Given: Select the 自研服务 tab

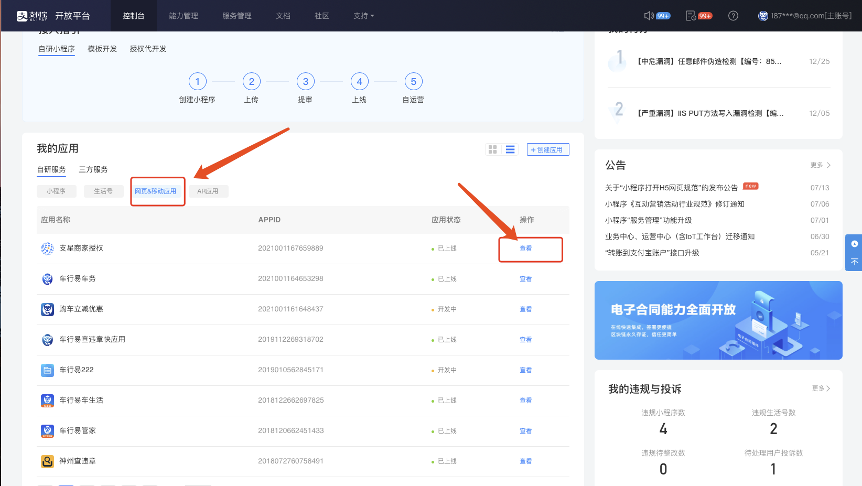Looking at the screenshot, I should [x=51, y=169].
